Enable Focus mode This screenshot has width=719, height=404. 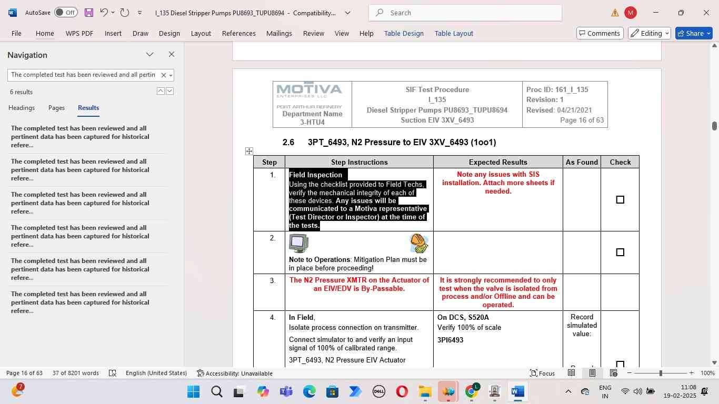[542, 373]
